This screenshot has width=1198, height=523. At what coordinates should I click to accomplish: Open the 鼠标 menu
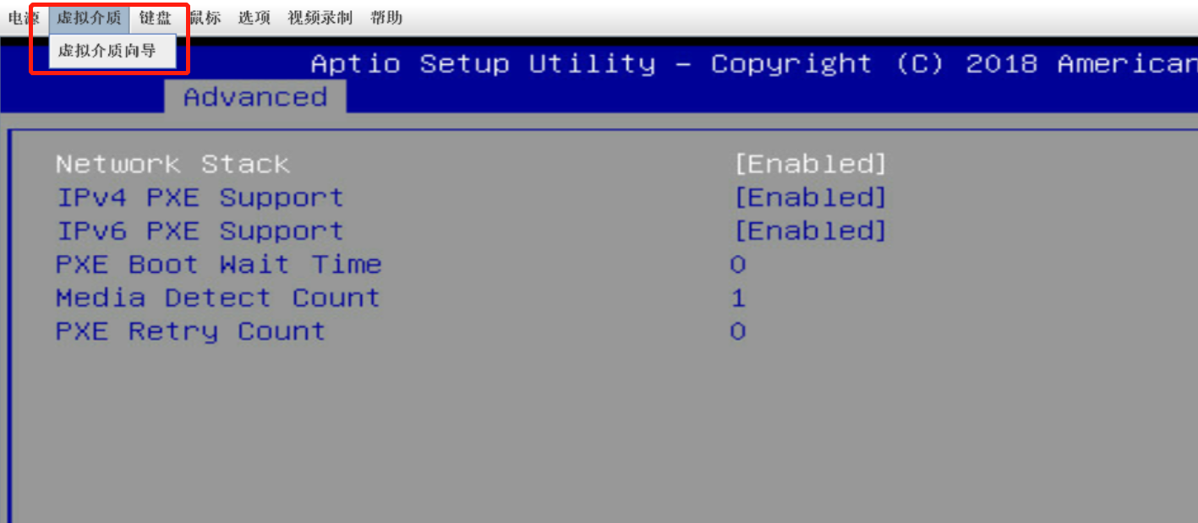tap(205, 18)
